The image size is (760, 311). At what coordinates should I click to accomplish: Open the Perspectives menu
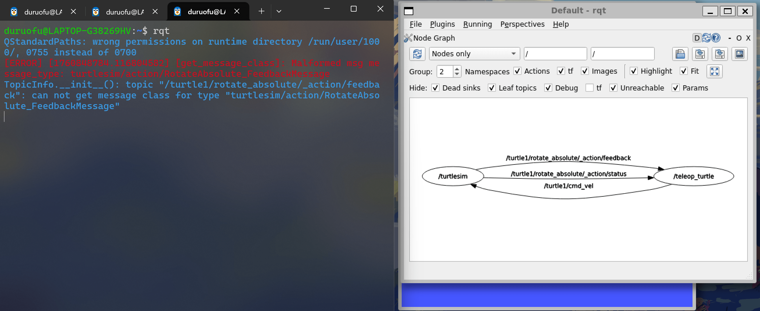pyautogui.click(x=522, y=24)
